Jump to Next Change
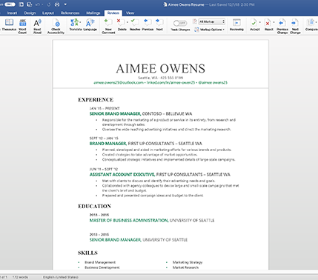 point(295,26)
